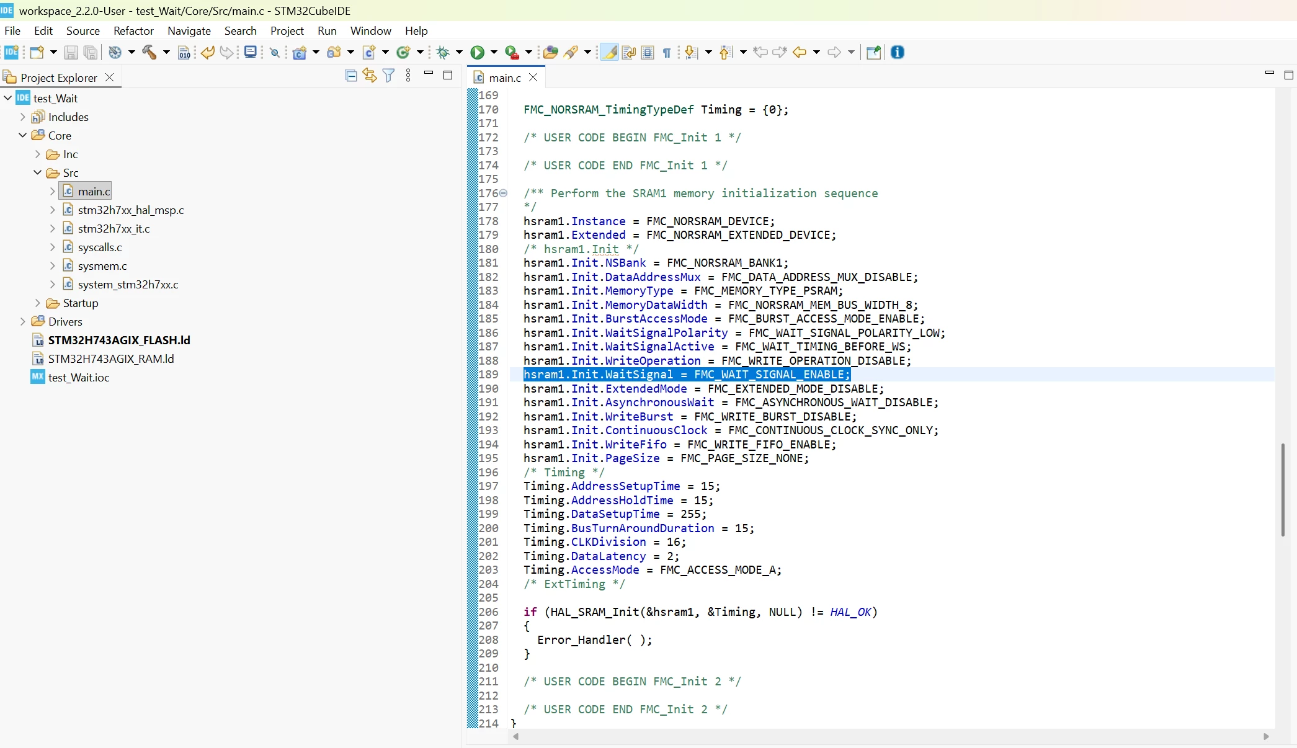The height and width of the screenshot is (748, 1297).
Task: Open dropdown beside New file icon
Action: point(53,53)
